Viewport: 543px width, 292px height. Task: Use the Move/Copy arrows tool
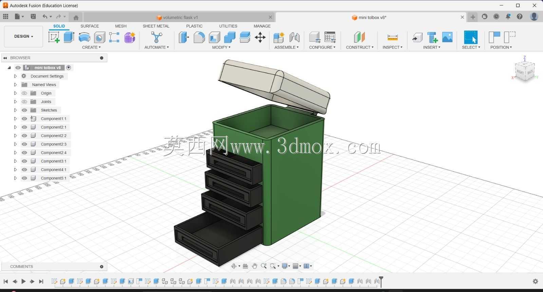(260, 37)
